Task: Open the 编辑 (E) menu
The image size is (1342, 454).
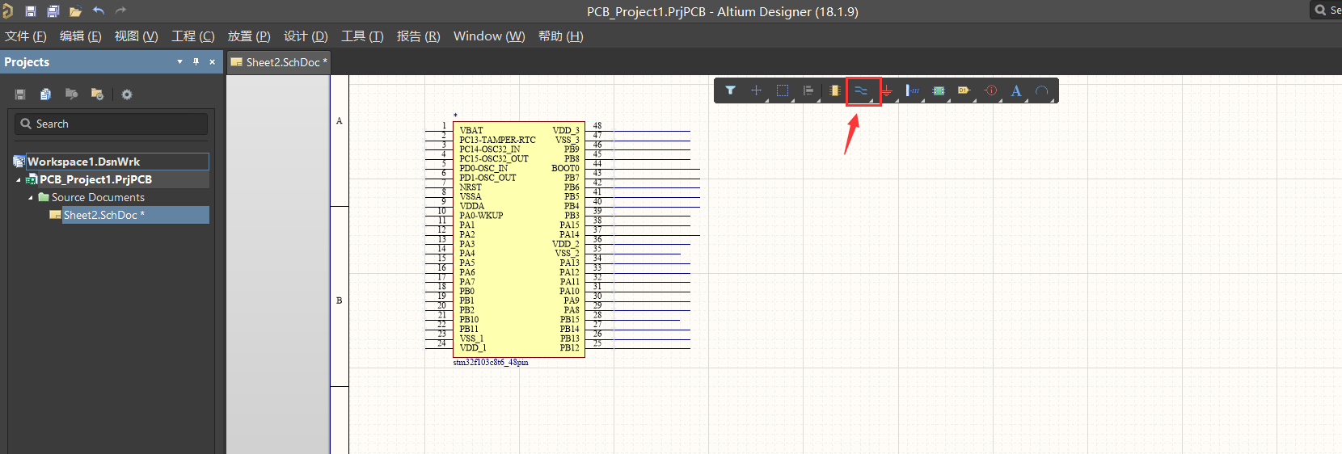Action: coord(80,36)
